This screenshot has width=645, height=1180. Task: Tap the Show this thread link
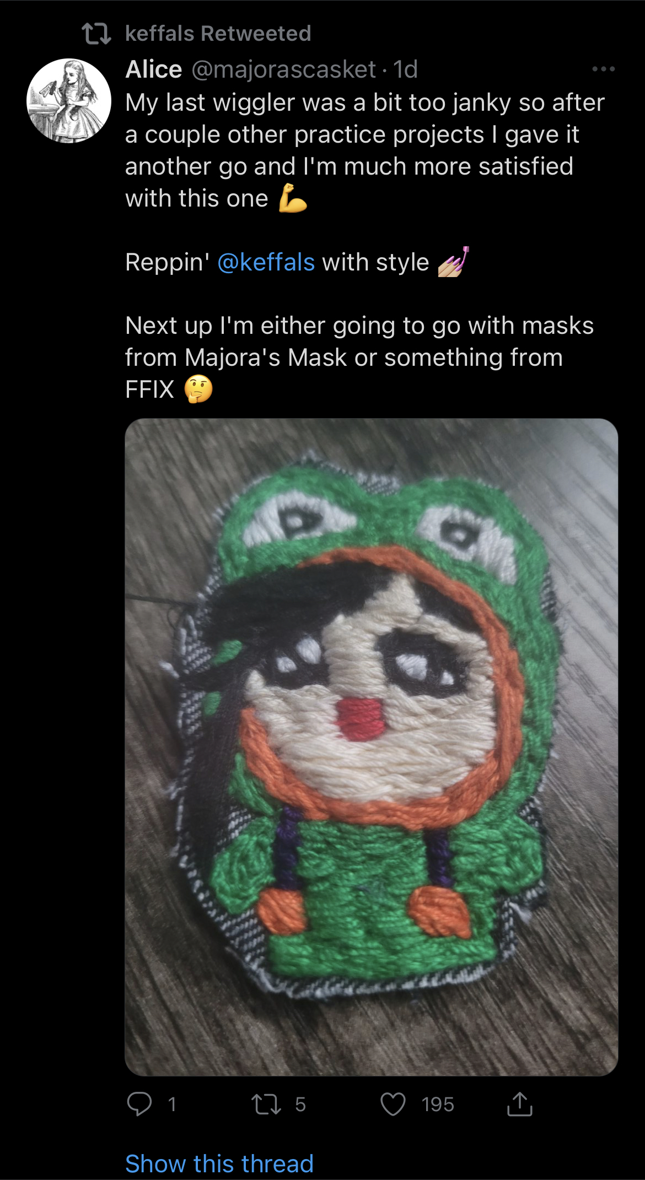219,1163
